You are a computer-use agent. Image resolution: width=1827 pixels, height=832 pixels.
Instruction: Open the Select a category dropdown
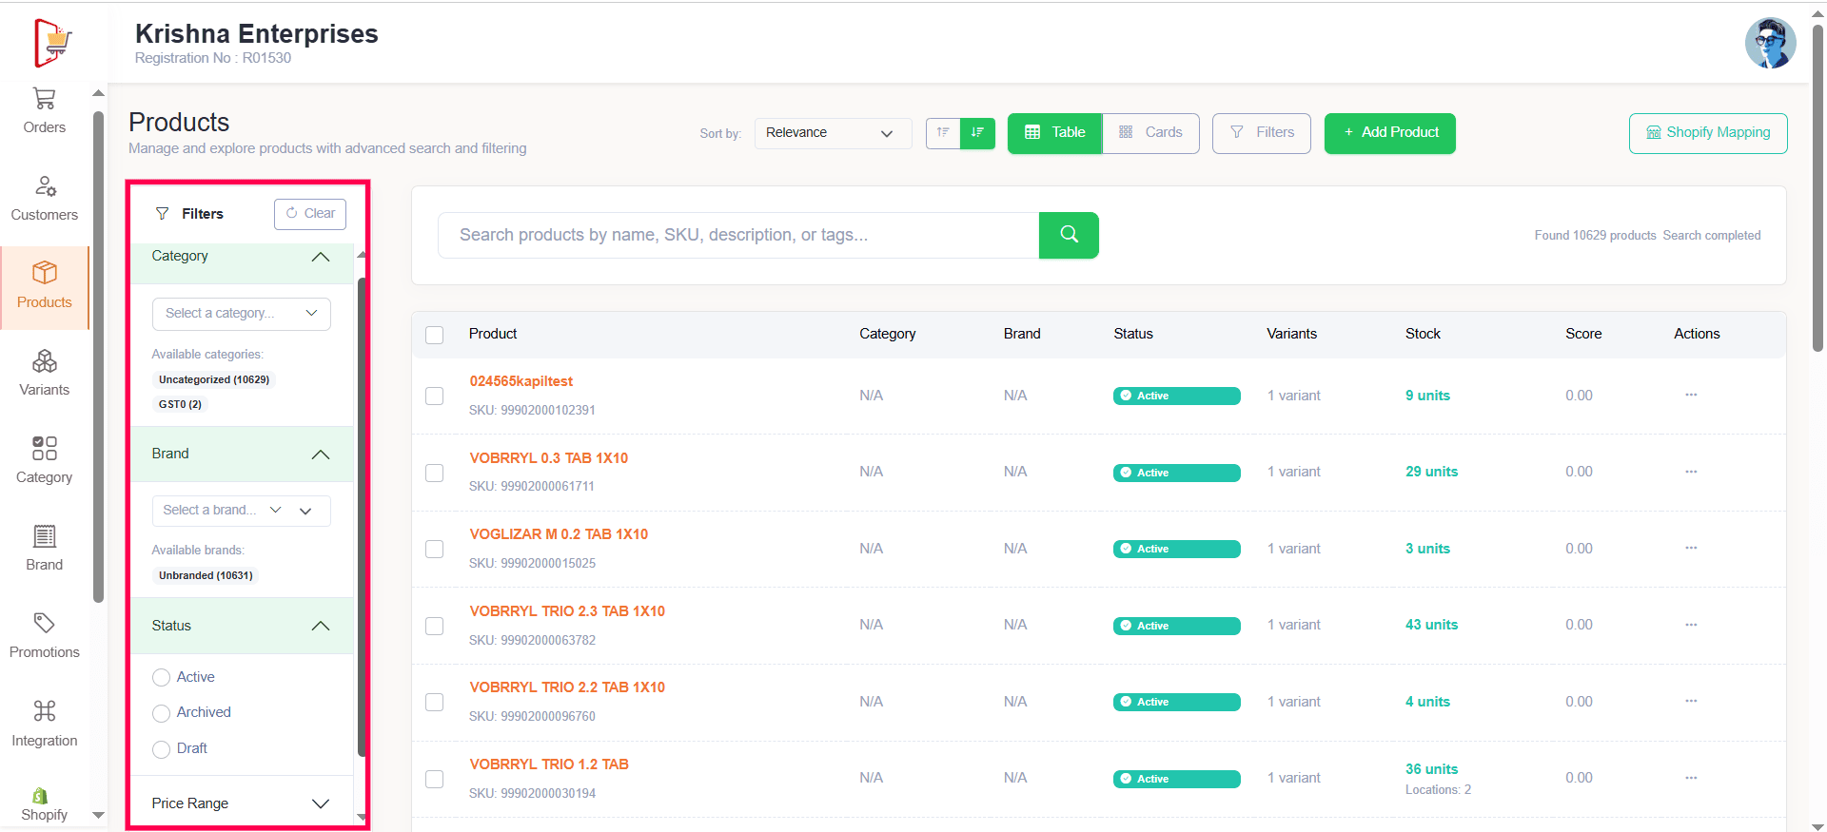[241, 314]
